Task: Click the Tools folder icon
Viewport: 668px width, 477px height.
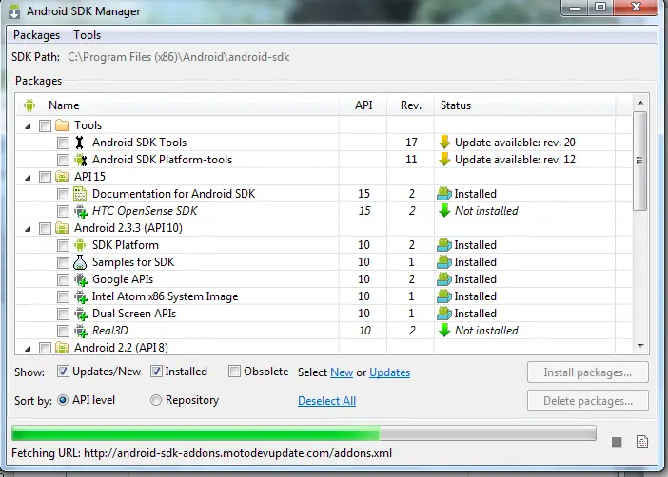Action: 62,125
